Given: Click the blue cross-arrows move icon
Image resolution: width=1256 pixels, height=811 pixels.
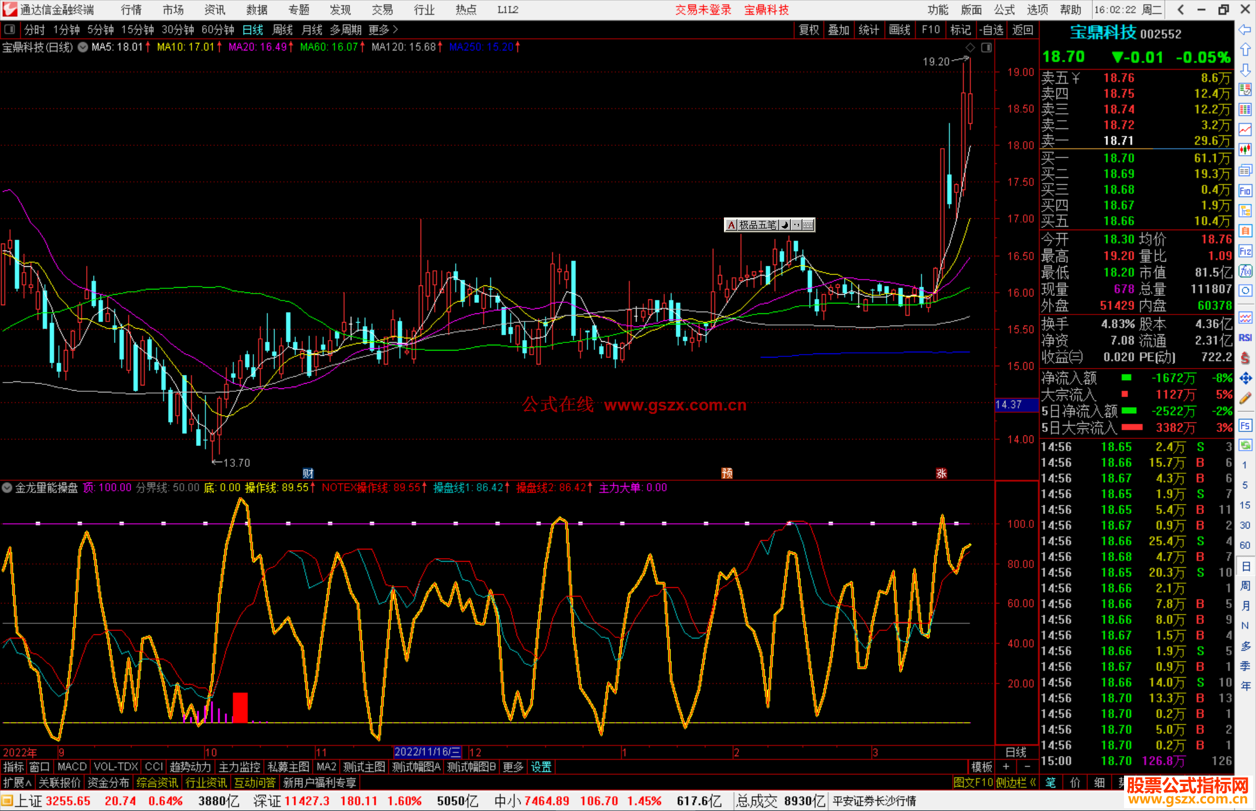Looking at the screenshot, I should point(1245,378).
